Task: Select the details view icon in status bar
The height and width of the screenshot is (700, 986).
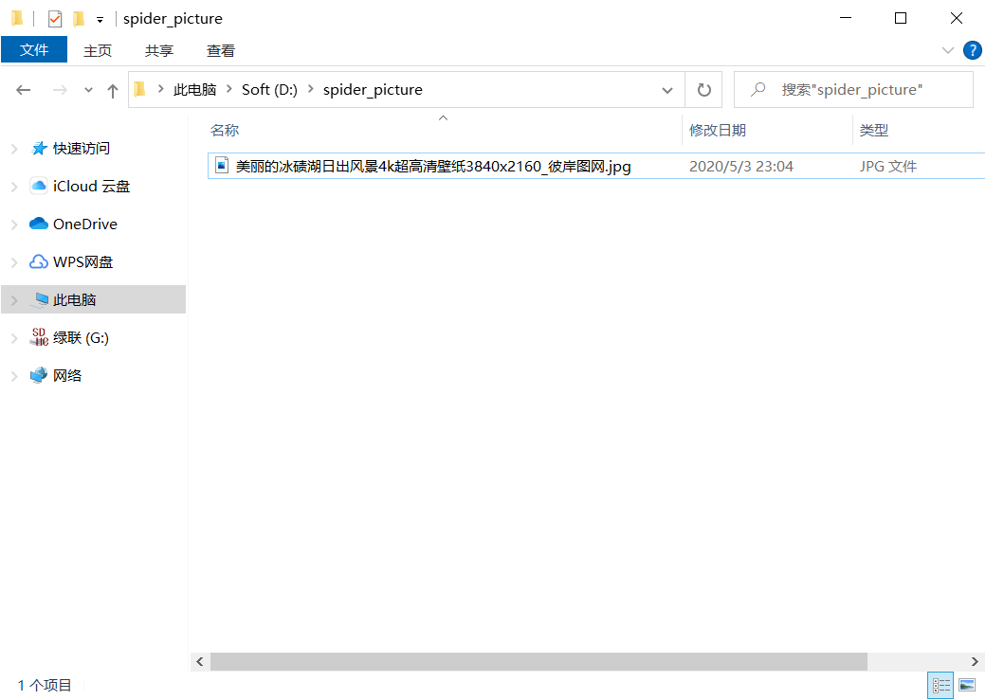Action: pyautogui.click(x=940, y=685)
